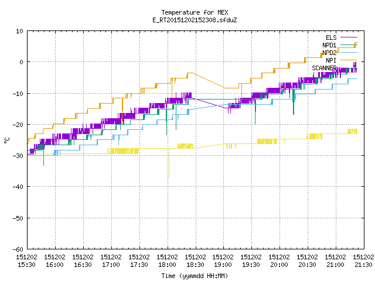Click the light blue NPD2 legend line sample
This screenshot has height=281, width=375.
pos(349,52)
